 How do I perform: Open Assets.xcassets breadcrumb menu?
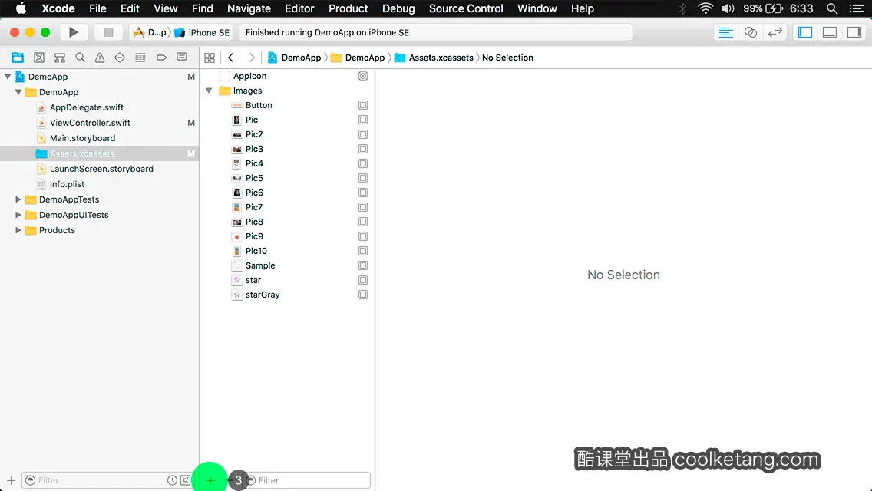coord(434,58)
